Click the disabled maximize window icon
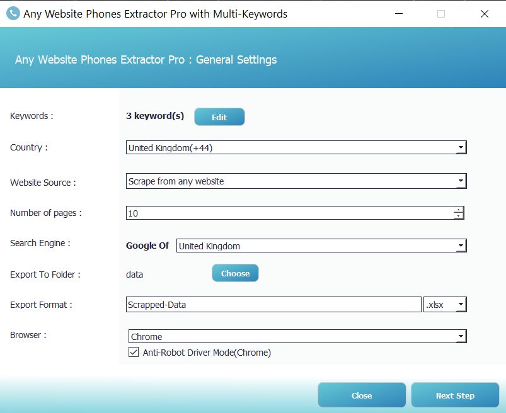The image size is (506, 413). pyautogui.click(x=441, y=14)
